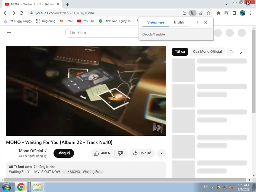Expand the video description box
The height and width of the screenshot is (192, 256).
click(86, 170)
